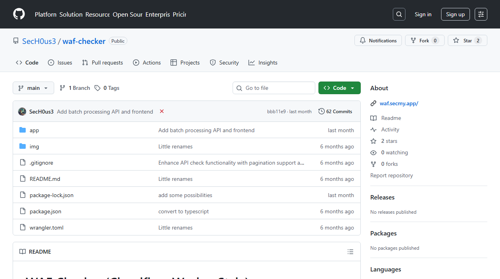This screenshot has height=279, width=500.
Task: Open the main branch dropdown
Action: pos(33,88)
